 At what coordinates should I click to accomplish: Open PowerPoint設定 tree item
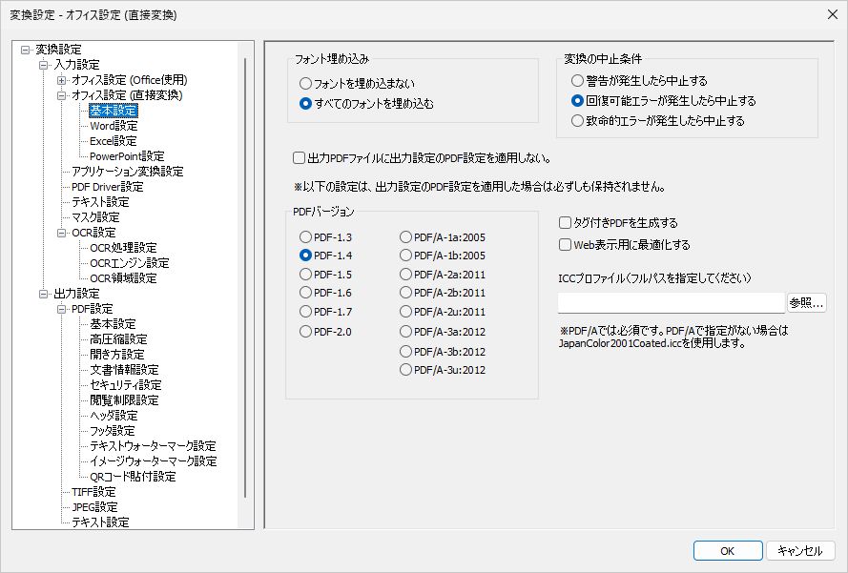(x=127, y=156)
